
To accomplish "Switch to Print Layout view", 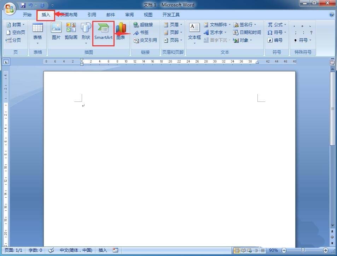I will point(237,250).
